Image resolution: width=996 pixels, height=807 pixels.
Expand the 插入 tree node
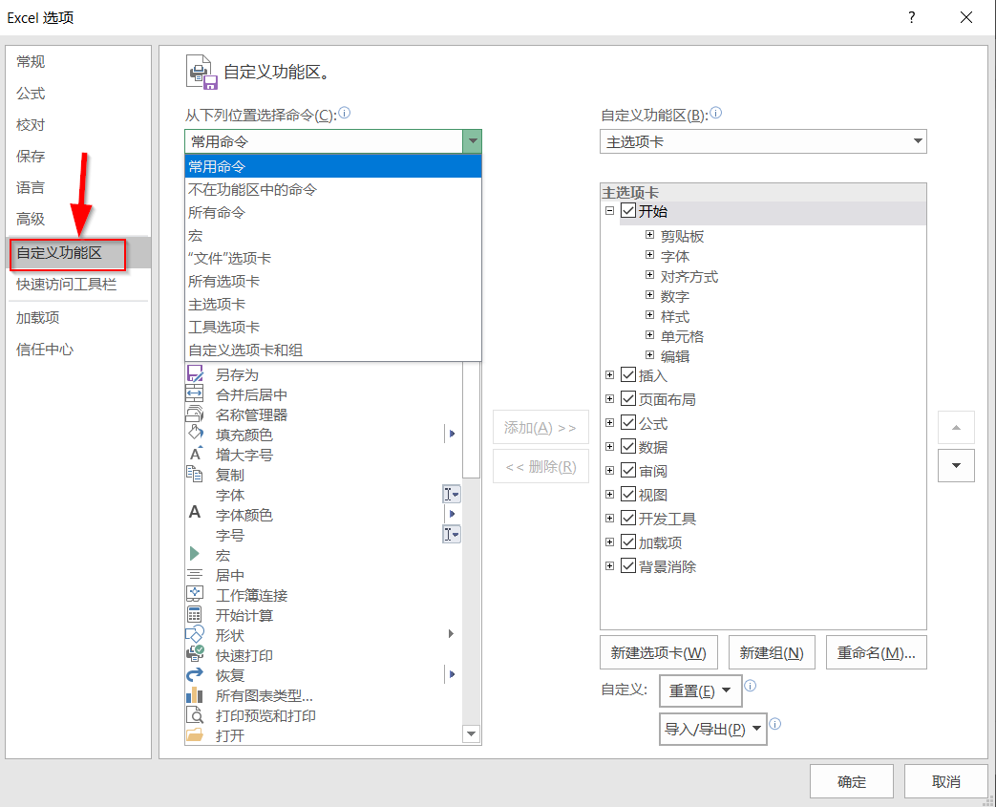point(610,375)
